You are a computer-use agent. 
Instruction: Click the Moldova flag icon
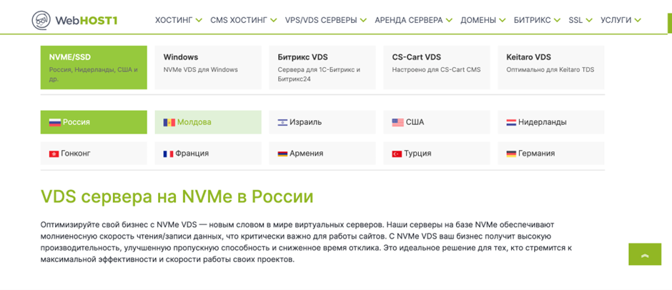point(169,123)
